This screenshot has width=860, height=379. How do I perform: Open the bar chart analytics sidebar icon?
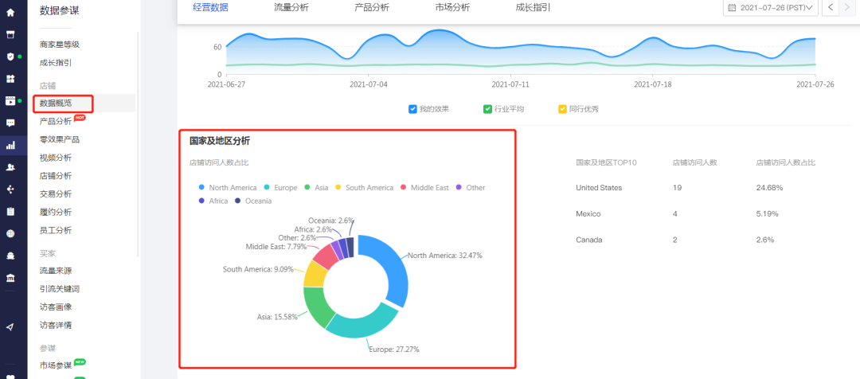pyautogui.click(x=10, y=145)
